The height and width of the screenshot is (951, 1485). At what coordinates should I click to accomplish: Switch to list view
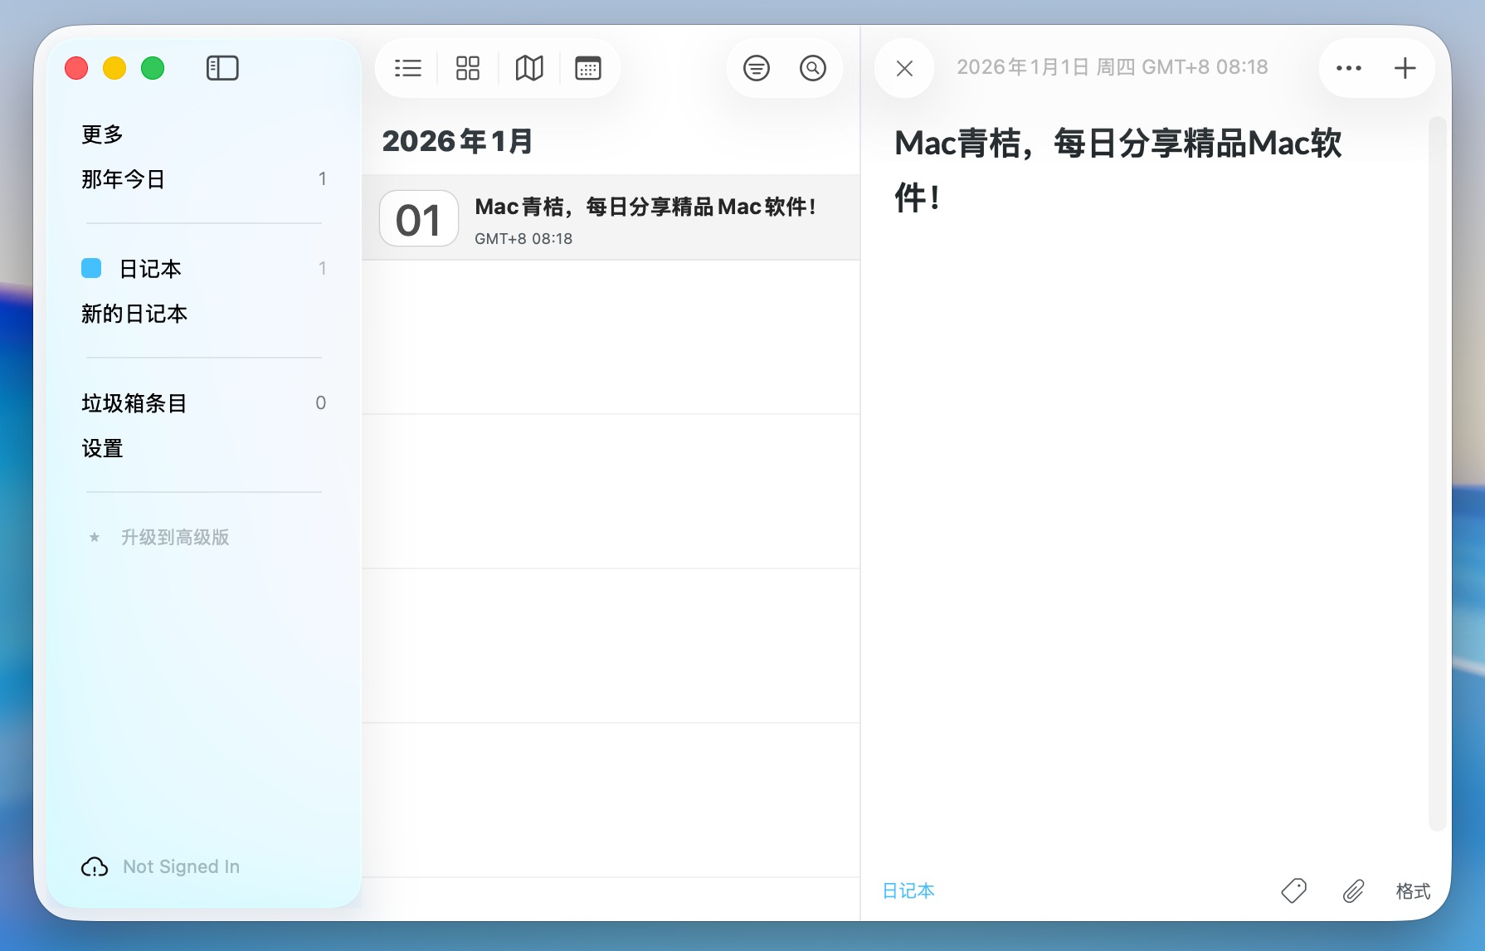pyautogui.click(x=407, y=68)
